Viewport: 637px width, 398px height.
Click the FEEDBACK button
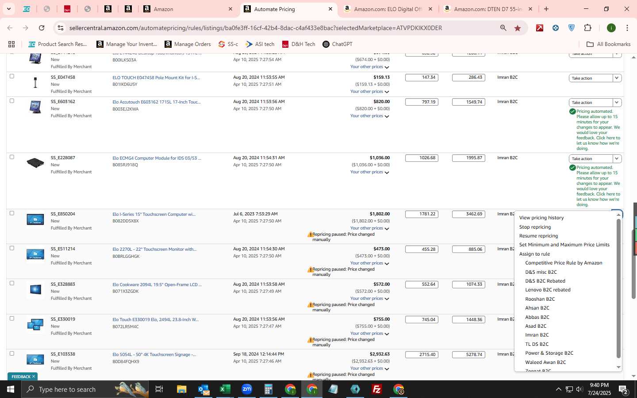pyautogui.click(x=23, y=376)
